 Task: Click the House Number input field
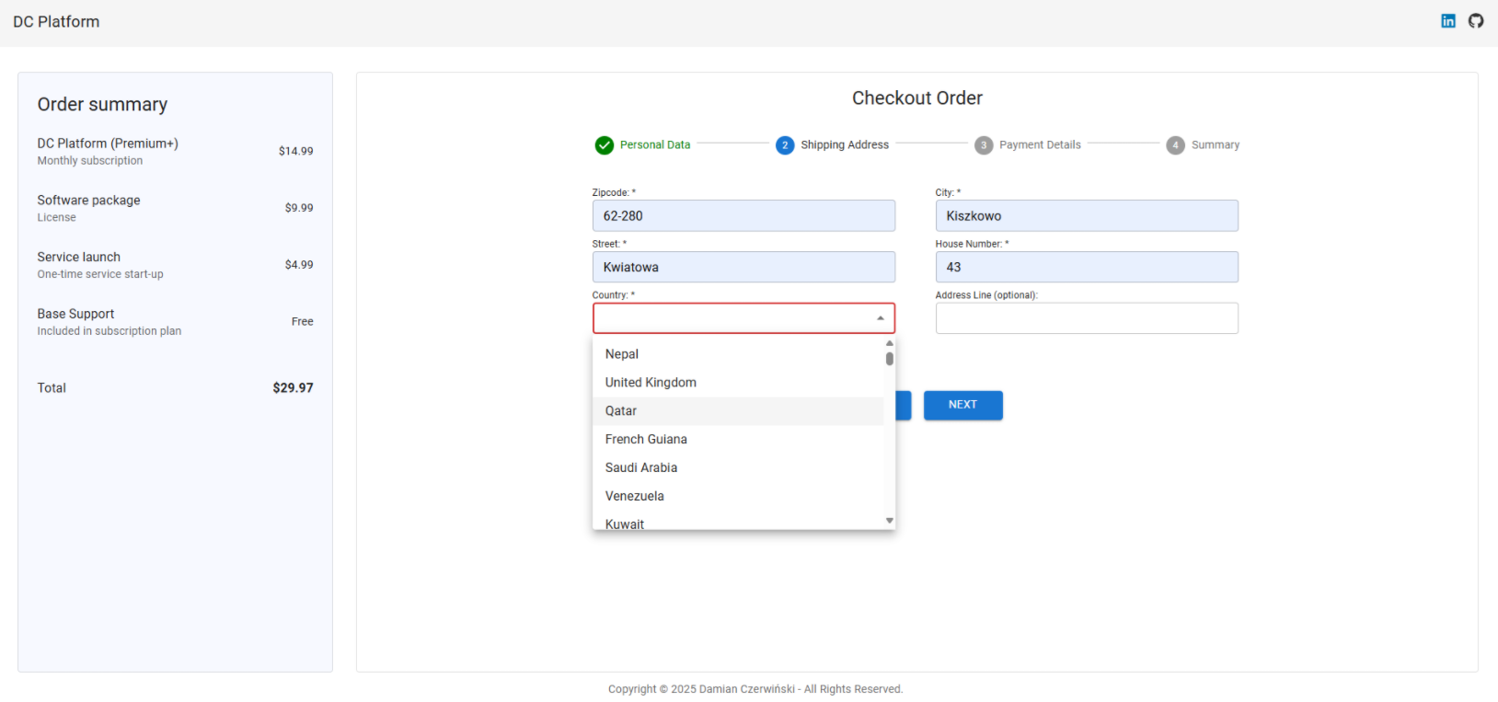[x=1086, y=268]
